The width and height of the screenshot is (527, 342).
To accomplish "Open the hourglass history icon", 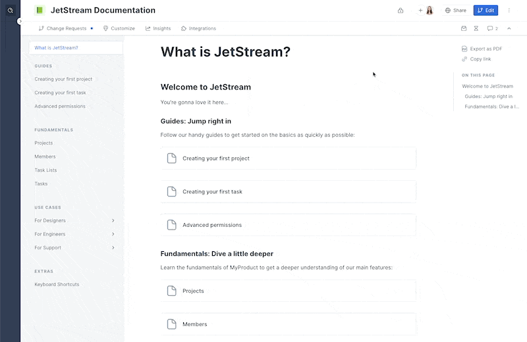I will coord(476,28).
